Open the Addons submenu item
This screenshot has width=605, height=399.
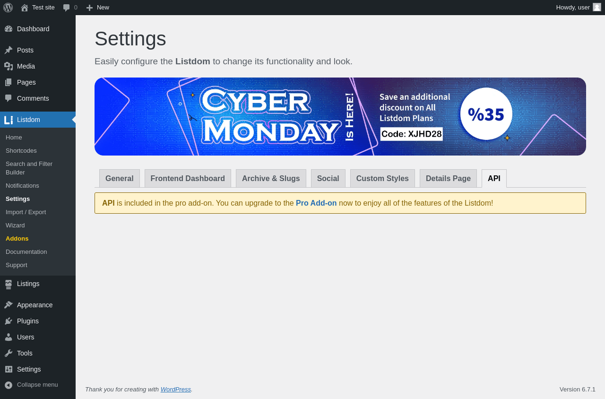tap(17, 238)
